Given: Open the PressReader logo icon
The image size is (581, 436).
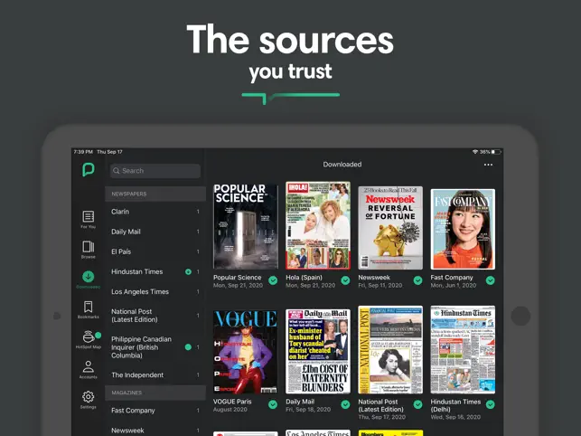Looking at the screenshot, I should pos(89,169).
